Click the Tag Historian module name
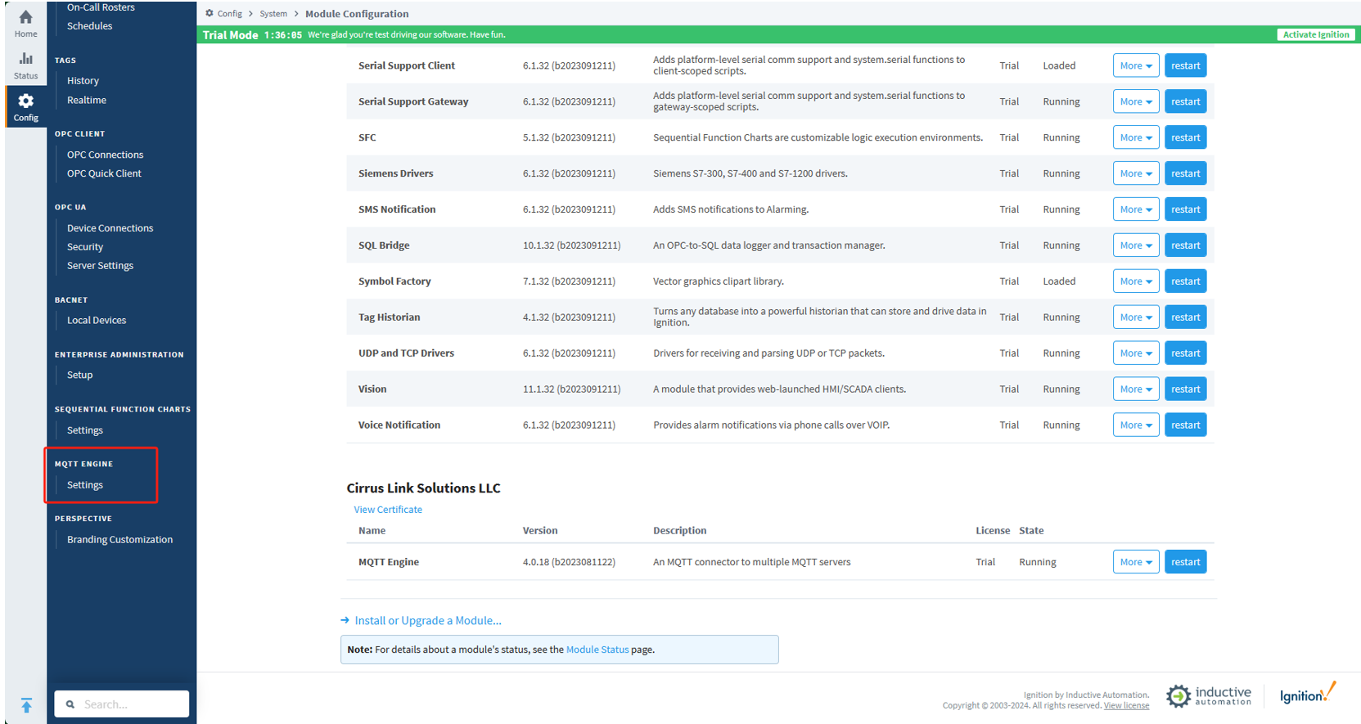This screenshot has height=724, width=1361. 389,317
